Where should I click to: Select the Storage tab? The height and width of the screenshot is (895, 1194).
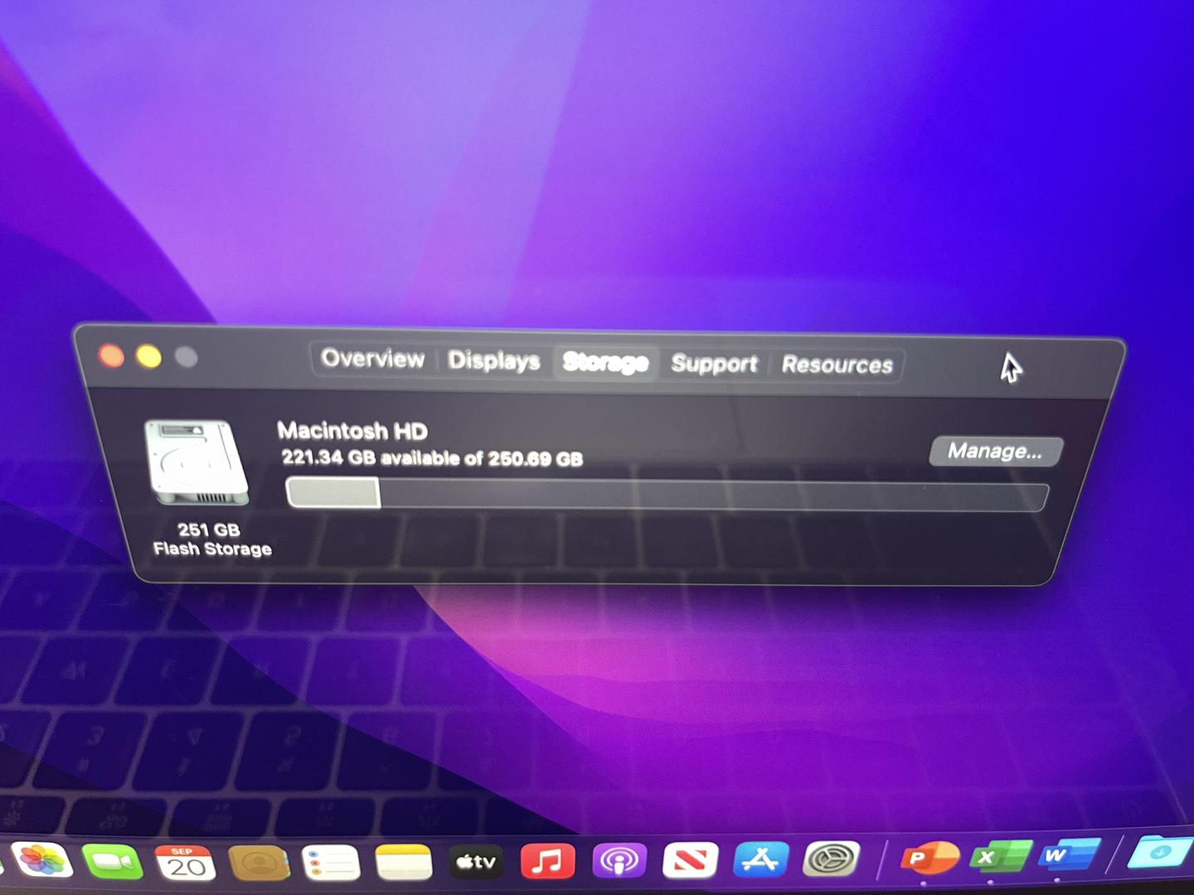click(x=605, y=362)
